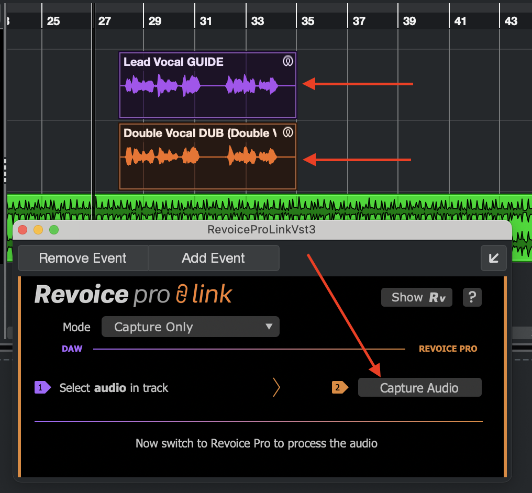Click the Capture Audio button
The height and width of the screenshot is (493, 532).
(x=419, y=388)
